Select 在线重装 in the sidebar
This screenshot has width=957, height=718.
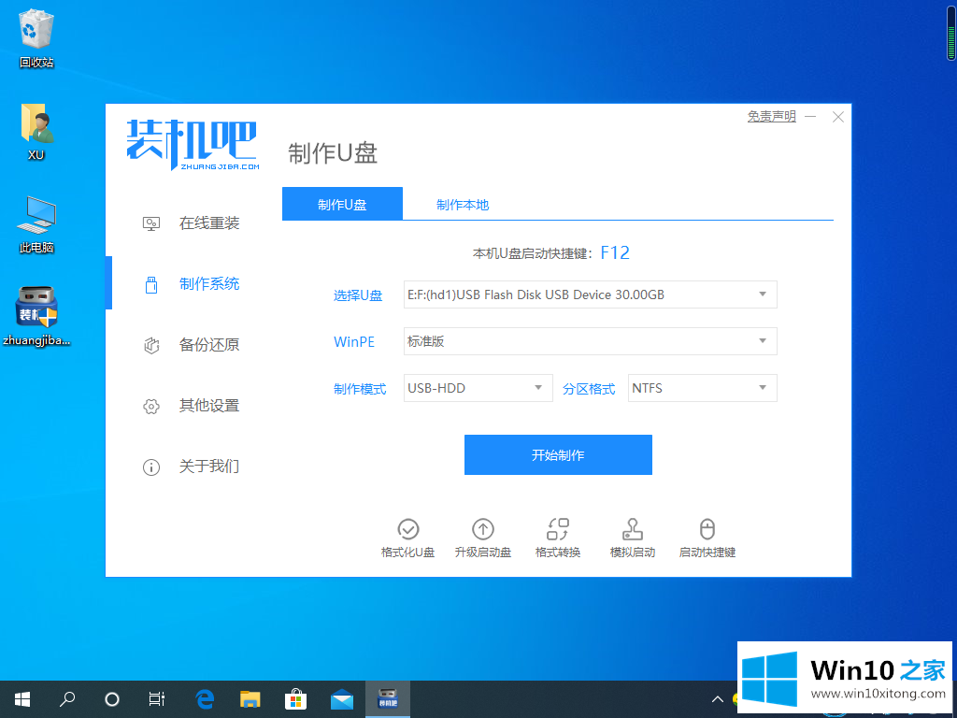pyautogui.click(x=208, y=223)
